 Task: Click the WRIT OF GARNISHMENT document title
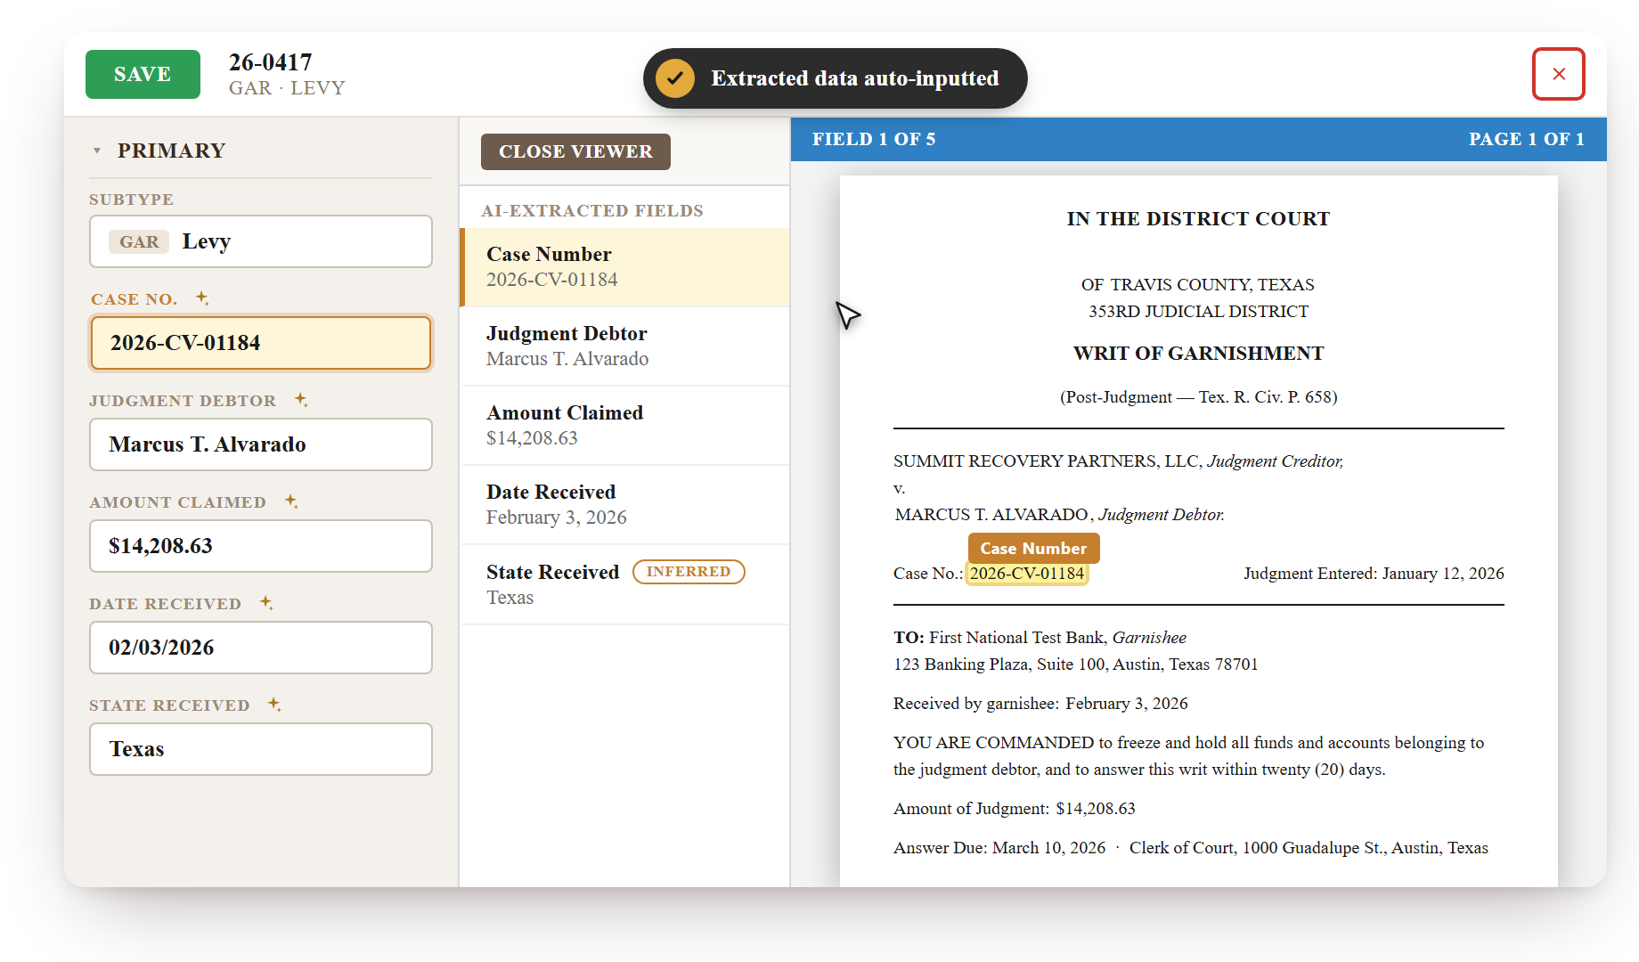click(1198, 354)
